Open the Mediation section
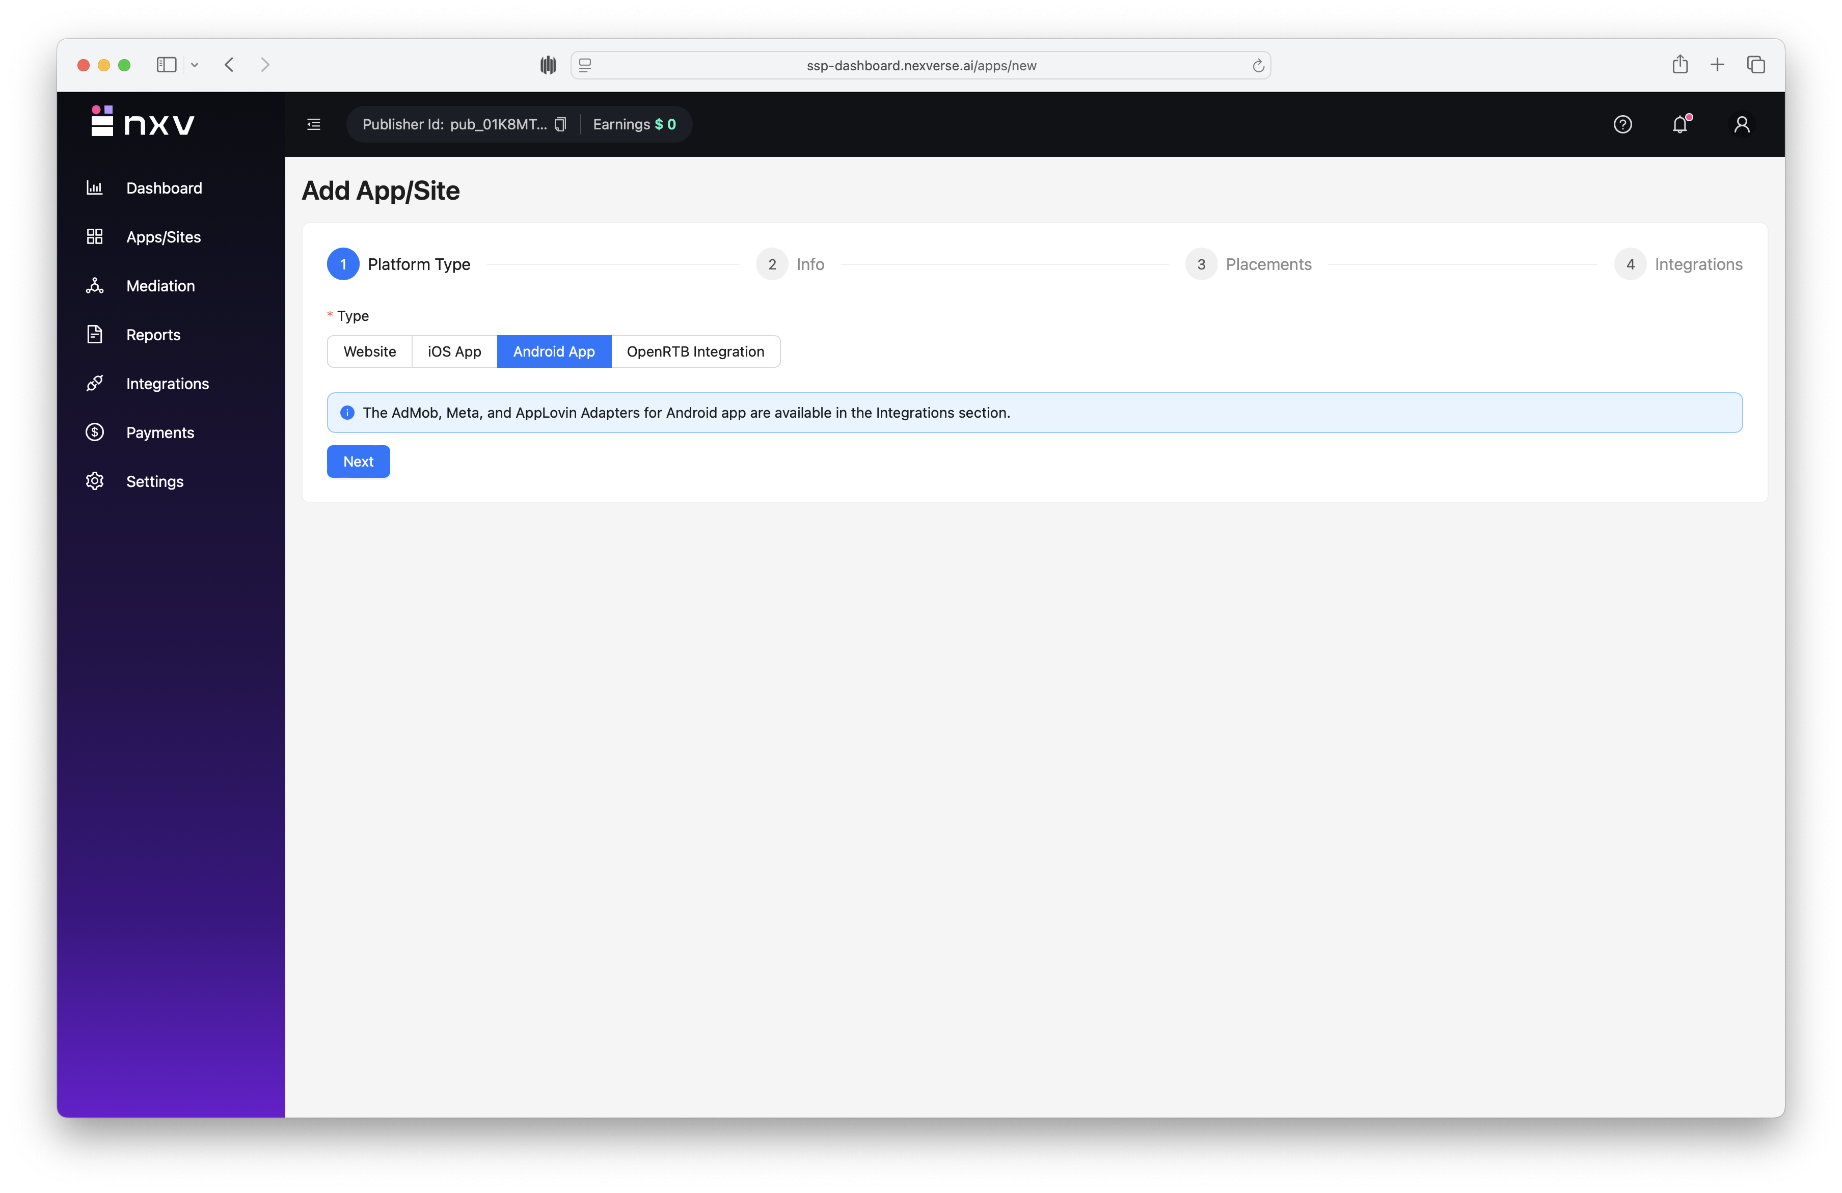This screenshot has height=1193, width=1842. click(160, 285)
